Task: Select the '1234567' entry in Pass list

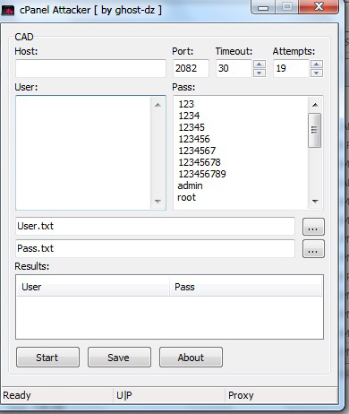Action: click(x=197, y=151)
